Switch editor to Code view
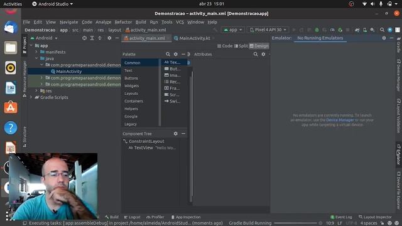The image size is (402, 226). 225,46
